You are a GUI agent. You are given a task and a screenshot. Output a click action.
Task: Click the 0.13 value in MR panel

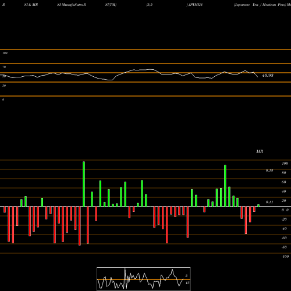(x=269, y=171)
